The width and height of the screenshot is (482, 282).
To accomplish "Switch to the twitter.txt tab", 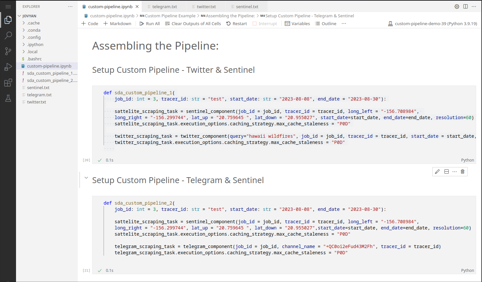I will point(206,7).
